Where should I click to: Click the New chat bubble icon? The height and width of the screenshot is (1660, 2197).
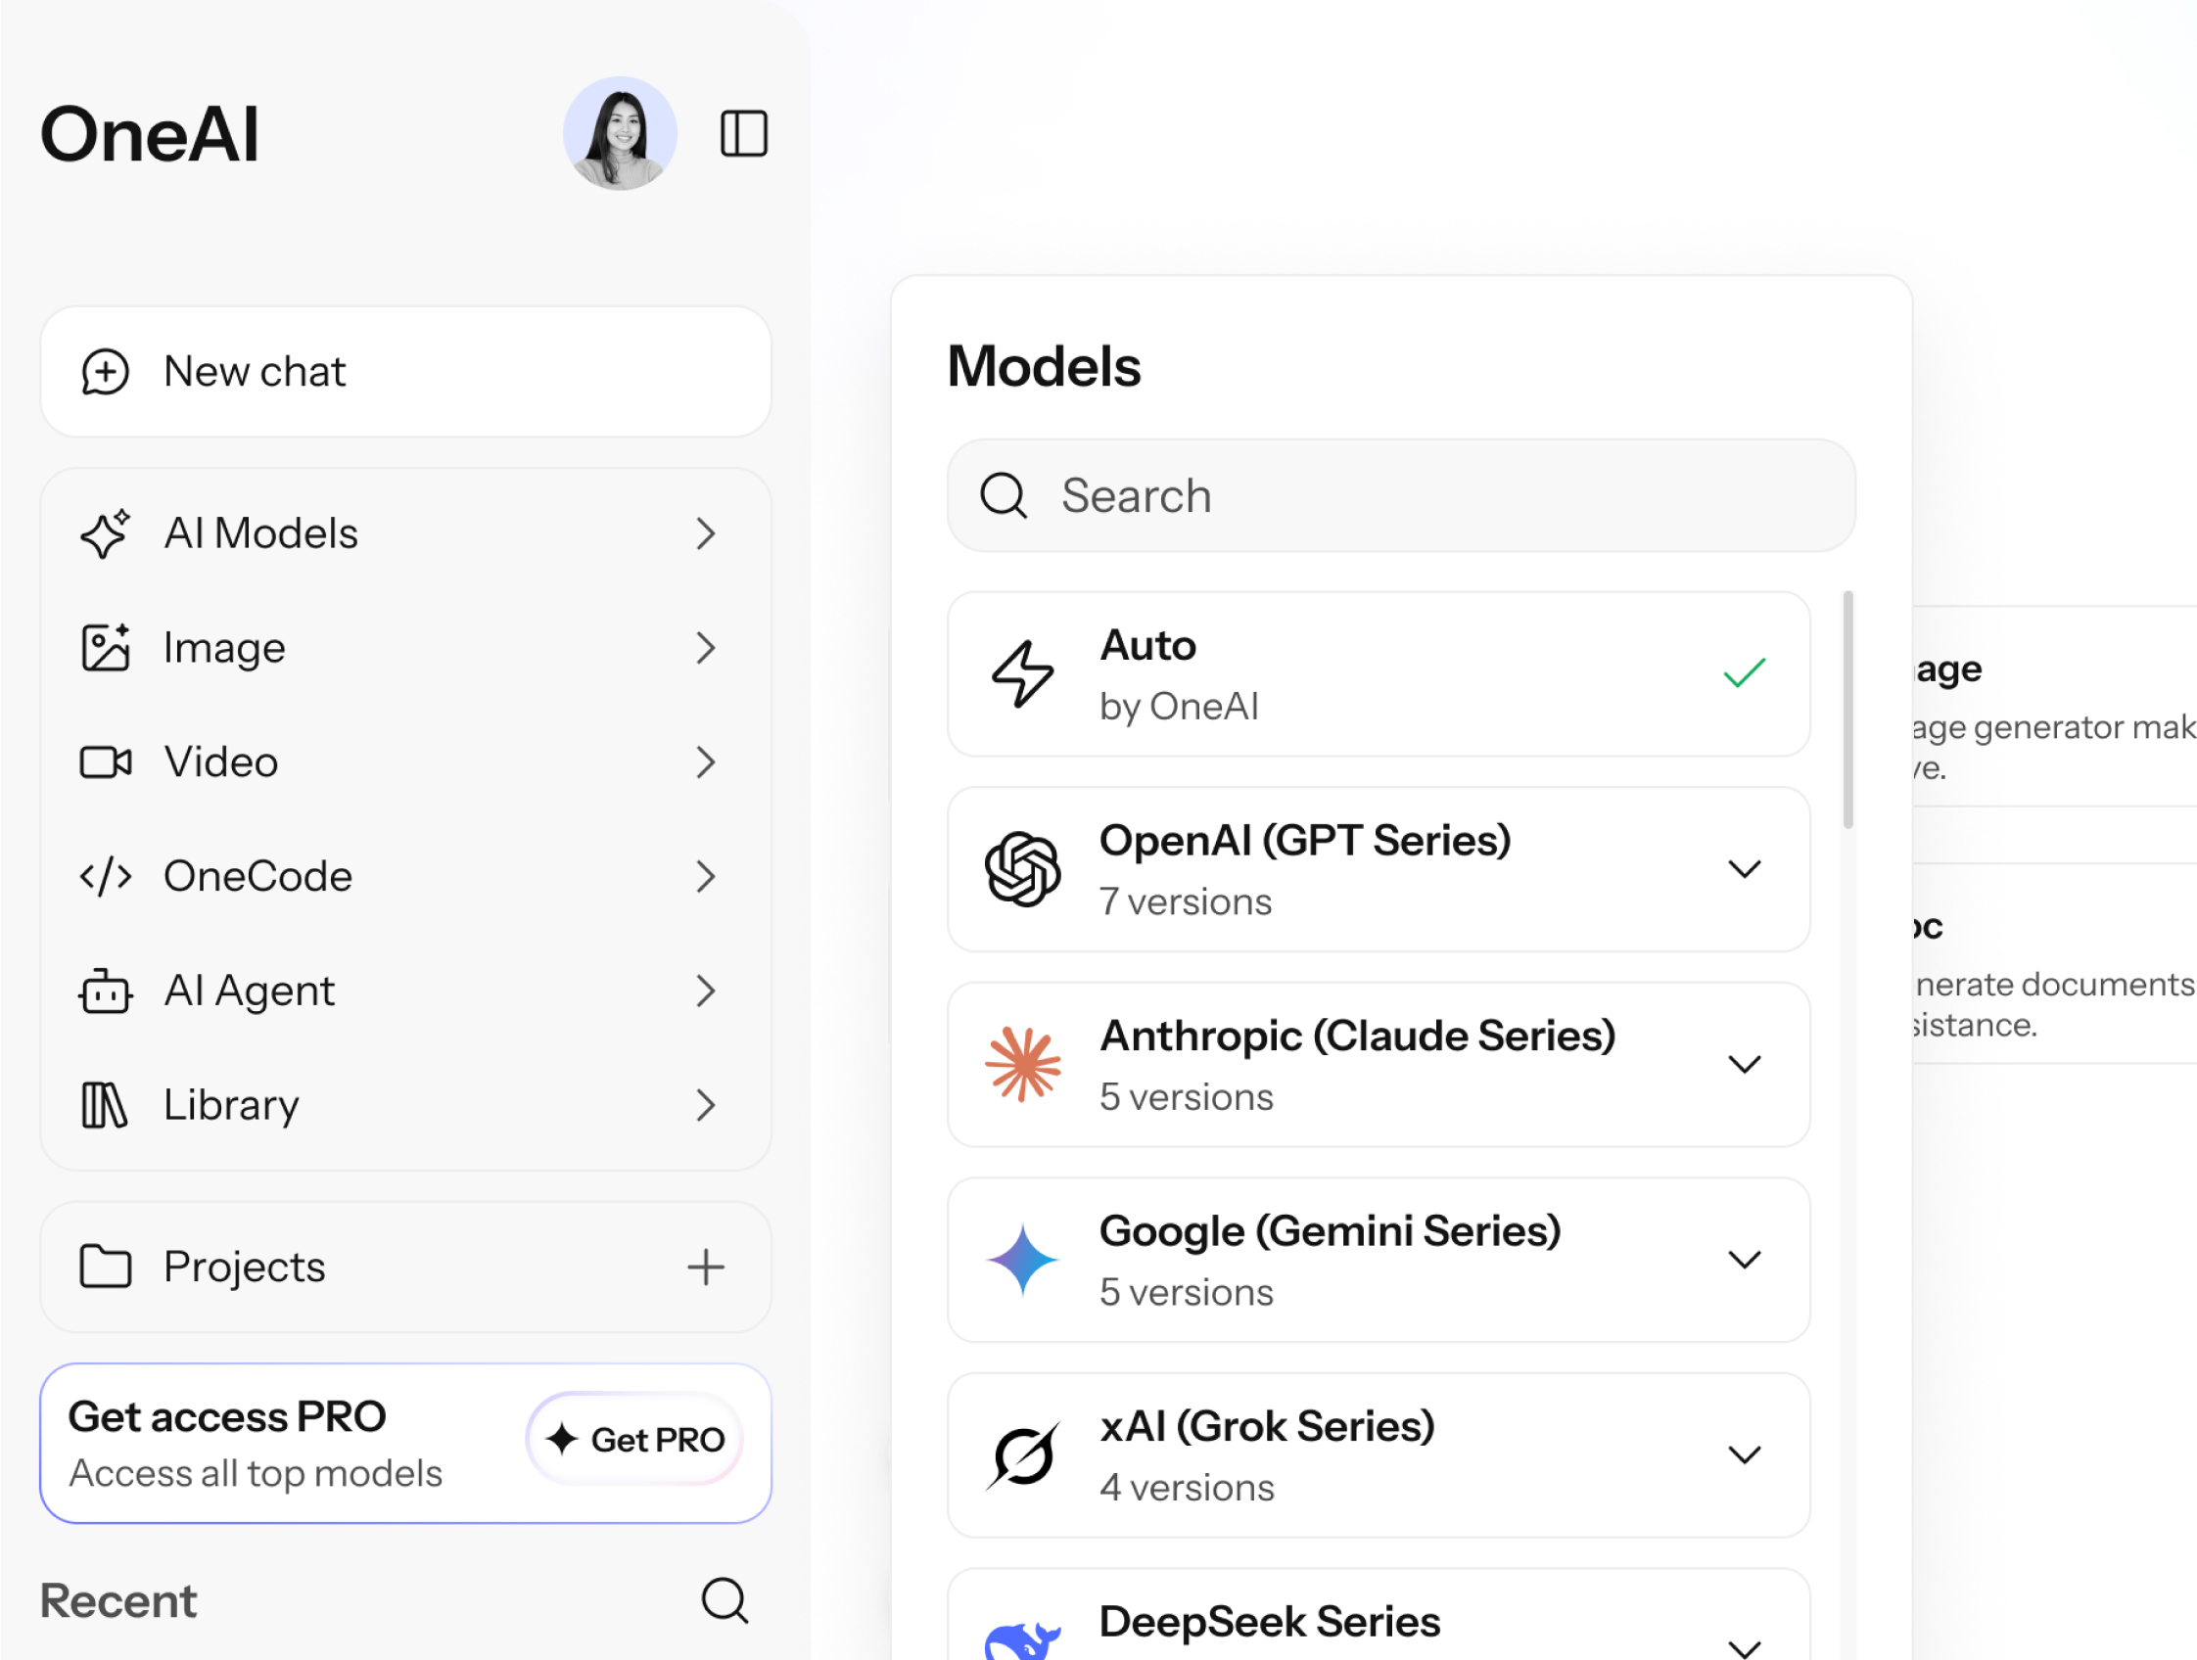coord(106,372)
